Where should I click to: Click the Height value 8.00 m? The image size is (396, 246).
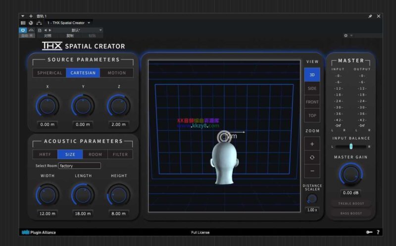coord(118,213)
